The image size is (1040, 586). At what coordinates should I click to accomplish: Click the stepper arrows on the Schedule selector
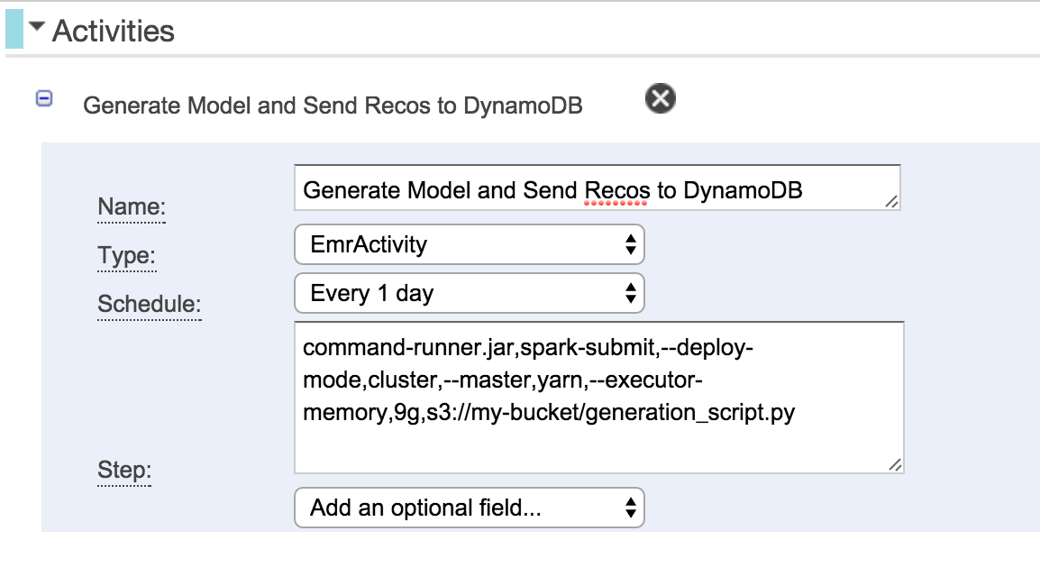(631, 293)
